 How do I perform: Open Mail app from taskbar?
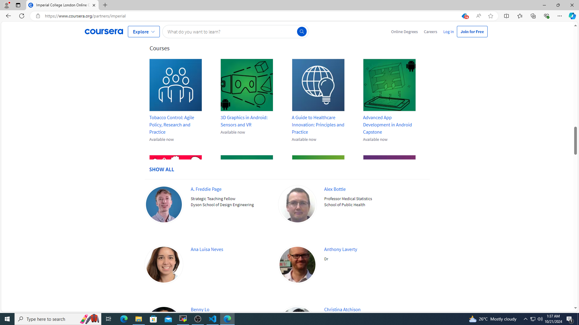(168, 319)
